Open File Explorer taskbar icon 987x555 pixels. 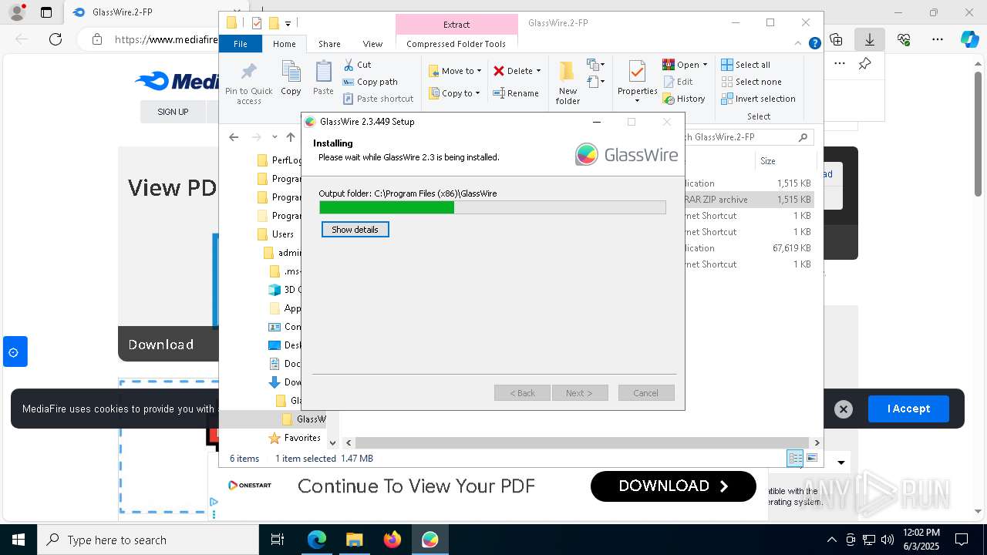pos(354,540)
